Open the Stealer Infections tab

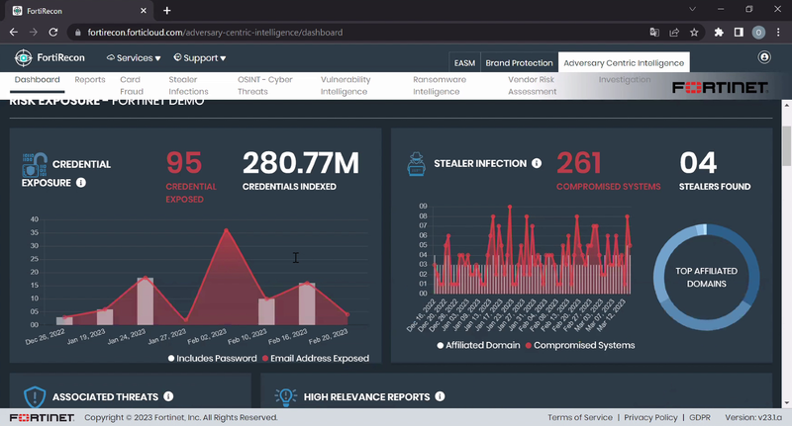pos(188,86)
